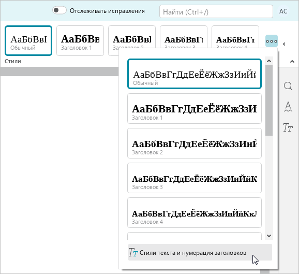The height and width of the screenshot is (274, 299).
Task: Click the three-dots more styles button
Action: coord(272,41)
